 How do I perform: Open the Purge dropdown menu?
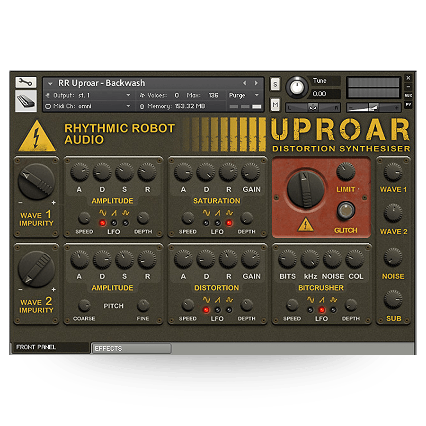[257, 95]
